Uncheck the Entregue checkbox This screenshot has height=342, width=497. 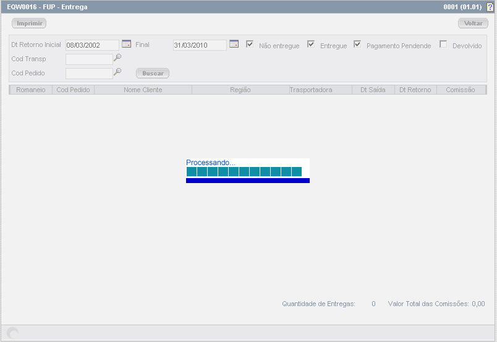coord(311,44)
